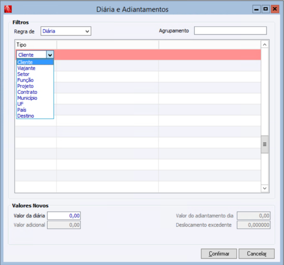This screenshot has height=265, width=284.
Task: Pick Projeto in the Tipo list
Action: 35,86
